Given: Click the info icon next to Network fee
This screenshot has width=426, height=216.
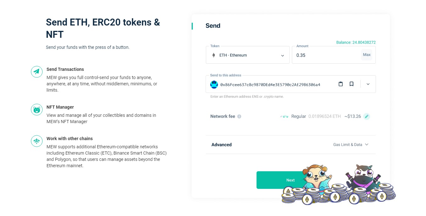Looking at the screenshot, I should (x=239, y=117).
